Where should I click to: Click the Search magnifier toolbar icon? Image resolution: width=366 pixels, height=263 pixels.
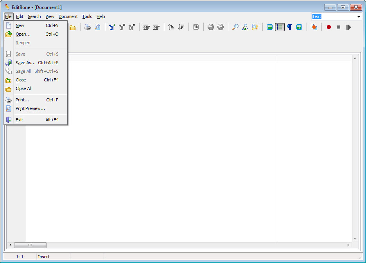tap(235, 27)
